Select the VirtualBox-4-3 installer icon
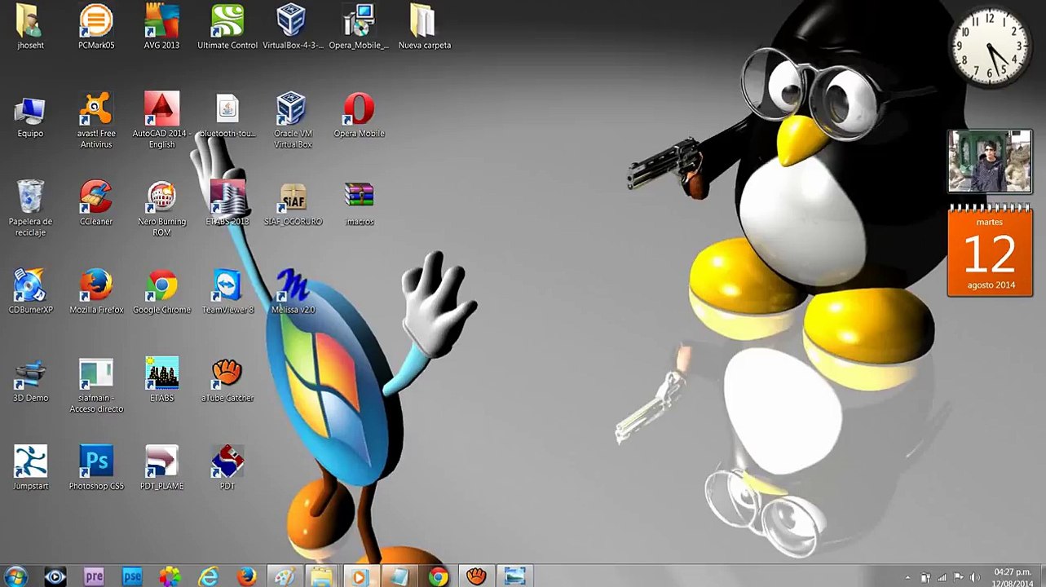 pyautogui.click(x=292, y=26)
